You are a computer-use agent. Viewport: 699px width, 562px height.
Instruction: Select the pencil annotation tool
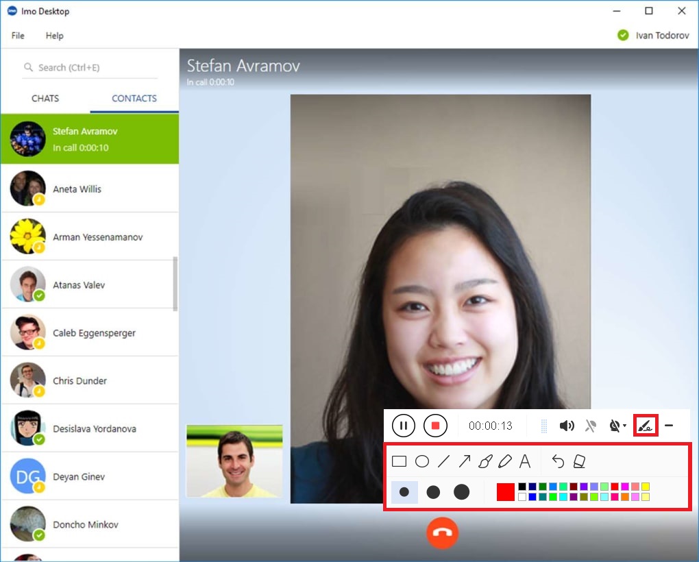(x=505, y=461)
